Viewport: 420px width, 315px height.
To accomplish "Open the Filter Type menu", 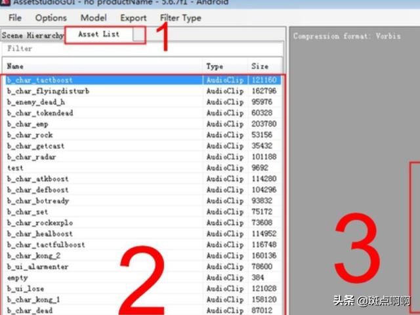I will pyautogui.click(x=180, y=18).
